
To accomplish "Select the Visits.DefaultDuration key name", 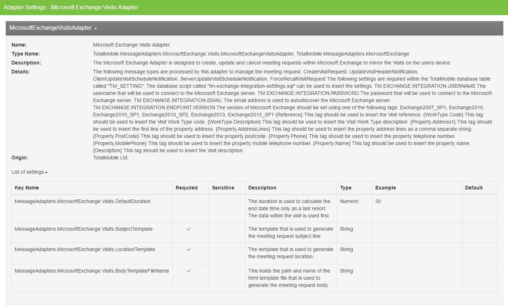I will click(83, 201).
